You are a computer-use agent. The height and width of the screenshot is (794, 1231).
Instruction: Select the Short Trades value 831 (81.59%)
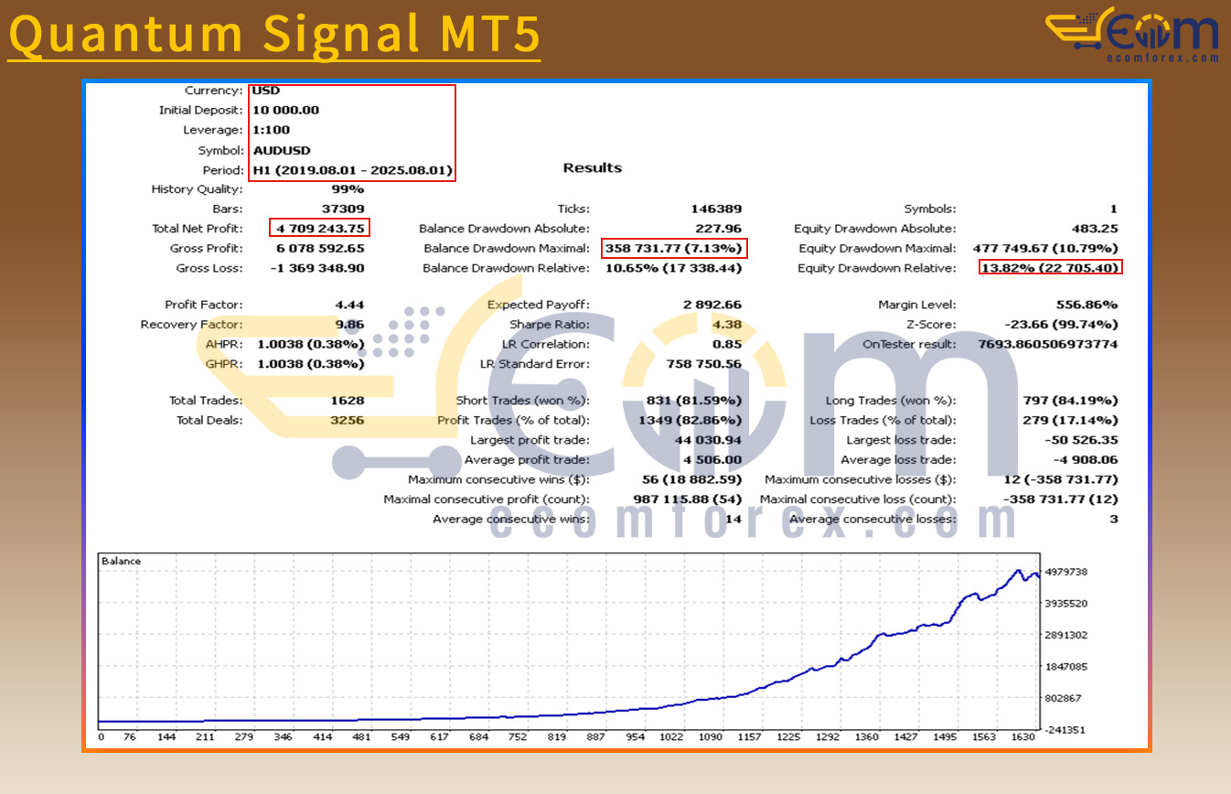pos(694,401)
